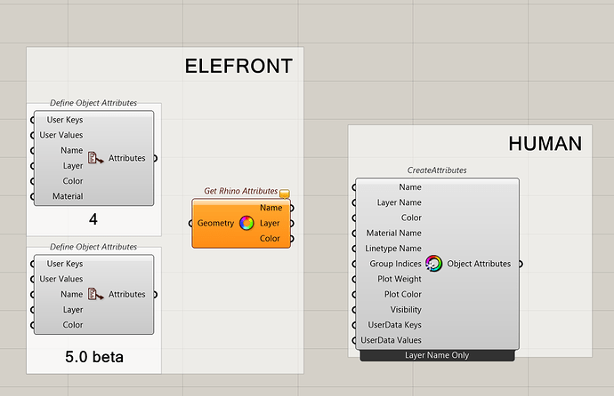Click the Define Object Attributes icon in 5.0 beta component
This screenshot has width=614, height=396.
point(95,294)
